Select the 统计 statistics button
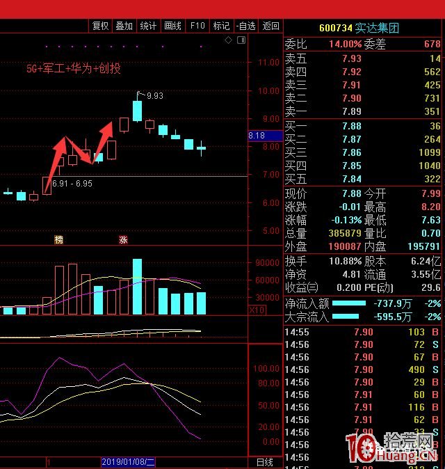The height and width of the screenshot is (469, 445). coord(149,26)
